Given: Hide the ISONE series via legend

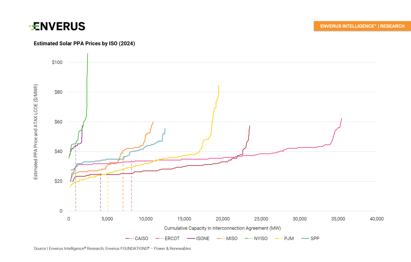Looking at the screenshot, I should [x=198, y=239].
